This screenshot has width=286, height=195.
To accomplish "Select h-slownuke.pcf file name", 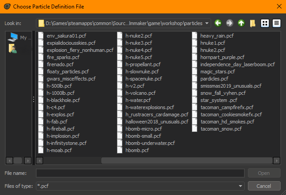I will pyautogui.click(x=142, y=72).
